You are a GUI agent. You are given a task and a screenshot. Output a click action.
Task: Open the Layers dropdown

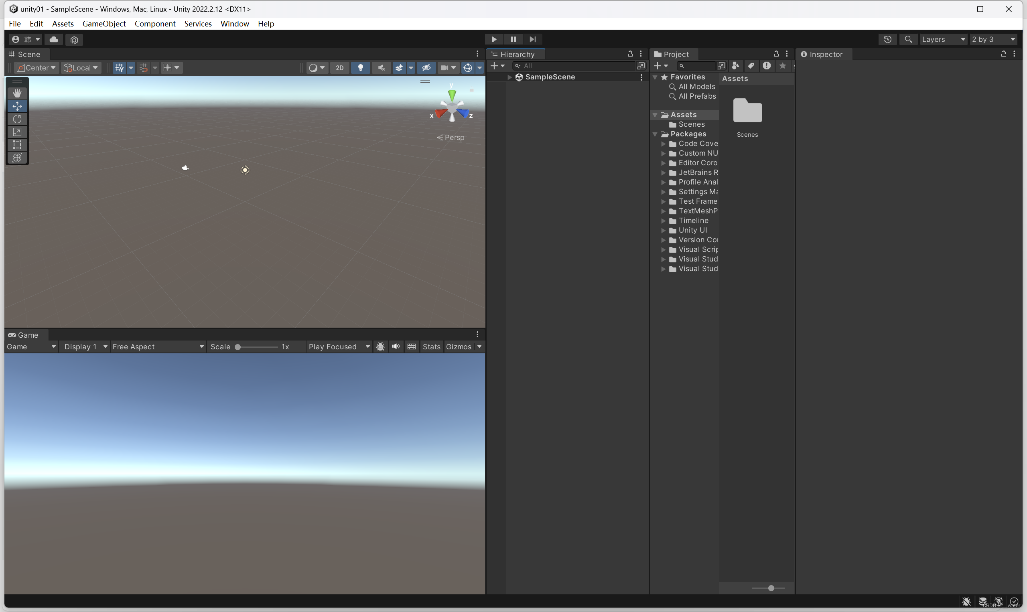point(944,39)
